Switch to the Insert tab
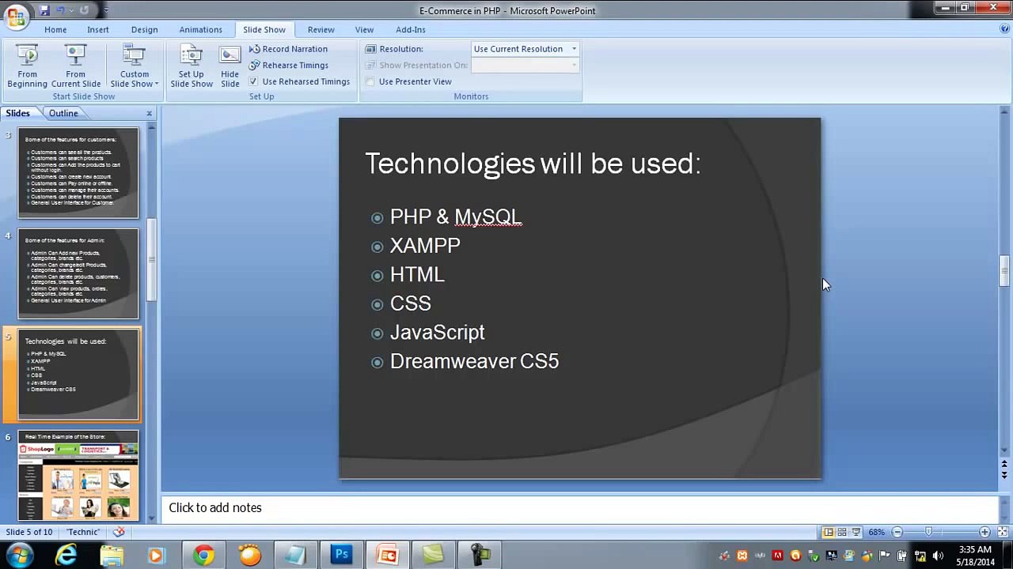Image resolution: width=1013 pixels, height=569 pixels. click(x=98, y=29)
